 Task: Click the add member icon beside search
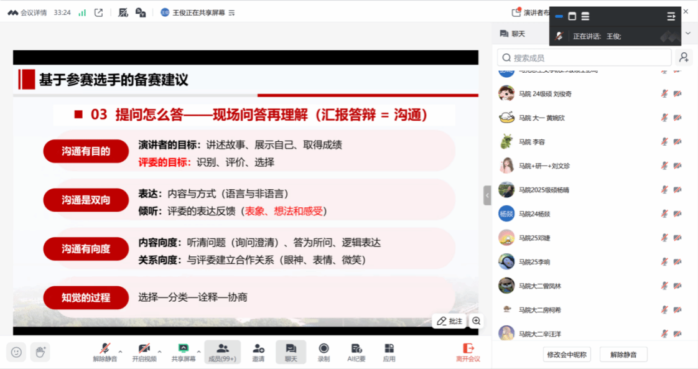[x=683, y=58]
